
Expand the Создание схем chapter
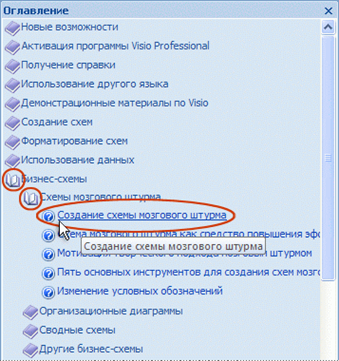[x=57, y=122]
